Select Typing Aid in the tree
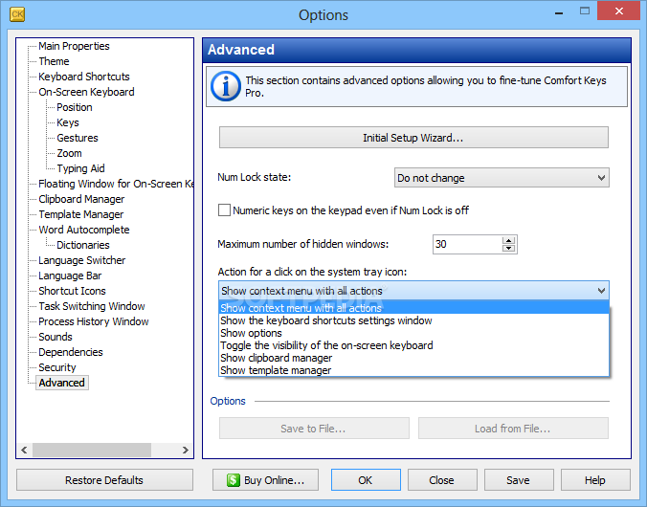The height and width of the screenshot is (507, 647). [80, 168]
